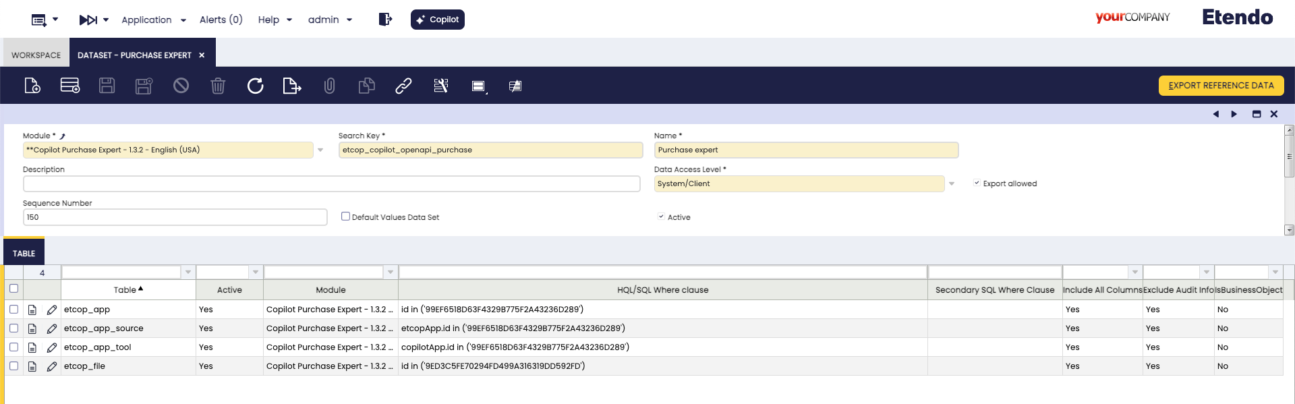Screen dimensions: 1295x404
Task: Click the logout icon in the top bar
Action: (x=384, y=20)
